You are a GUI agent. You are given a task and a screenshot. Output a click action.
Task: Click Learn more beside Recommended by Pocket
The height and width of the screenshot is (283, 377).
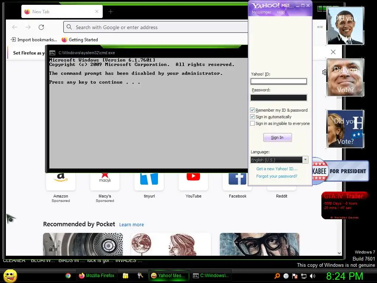coord(131,224)
